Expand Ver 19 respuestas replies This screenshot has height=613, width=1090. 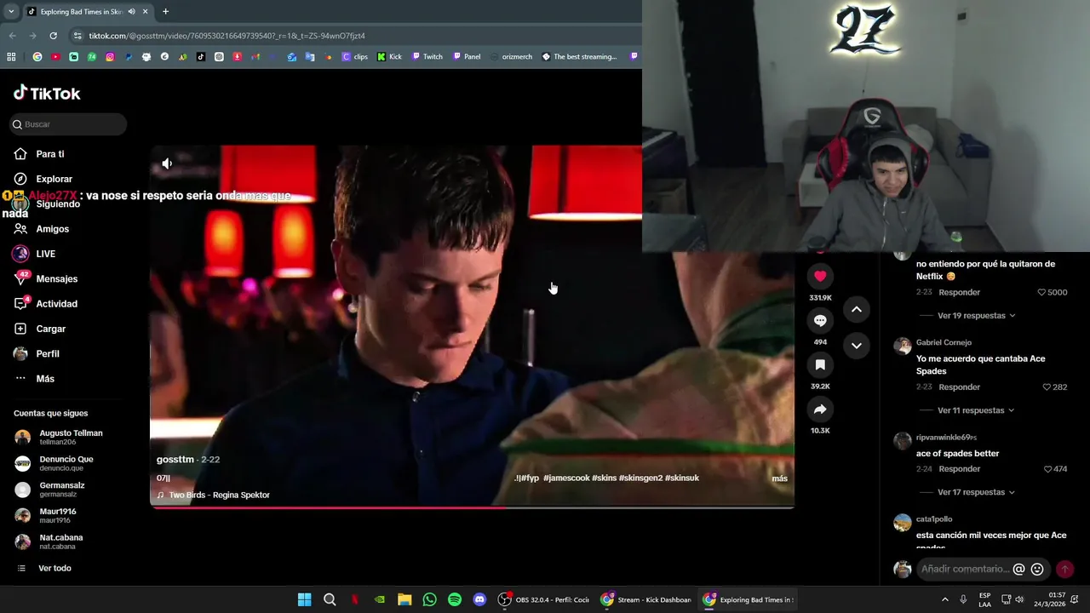tap(976, 316)
